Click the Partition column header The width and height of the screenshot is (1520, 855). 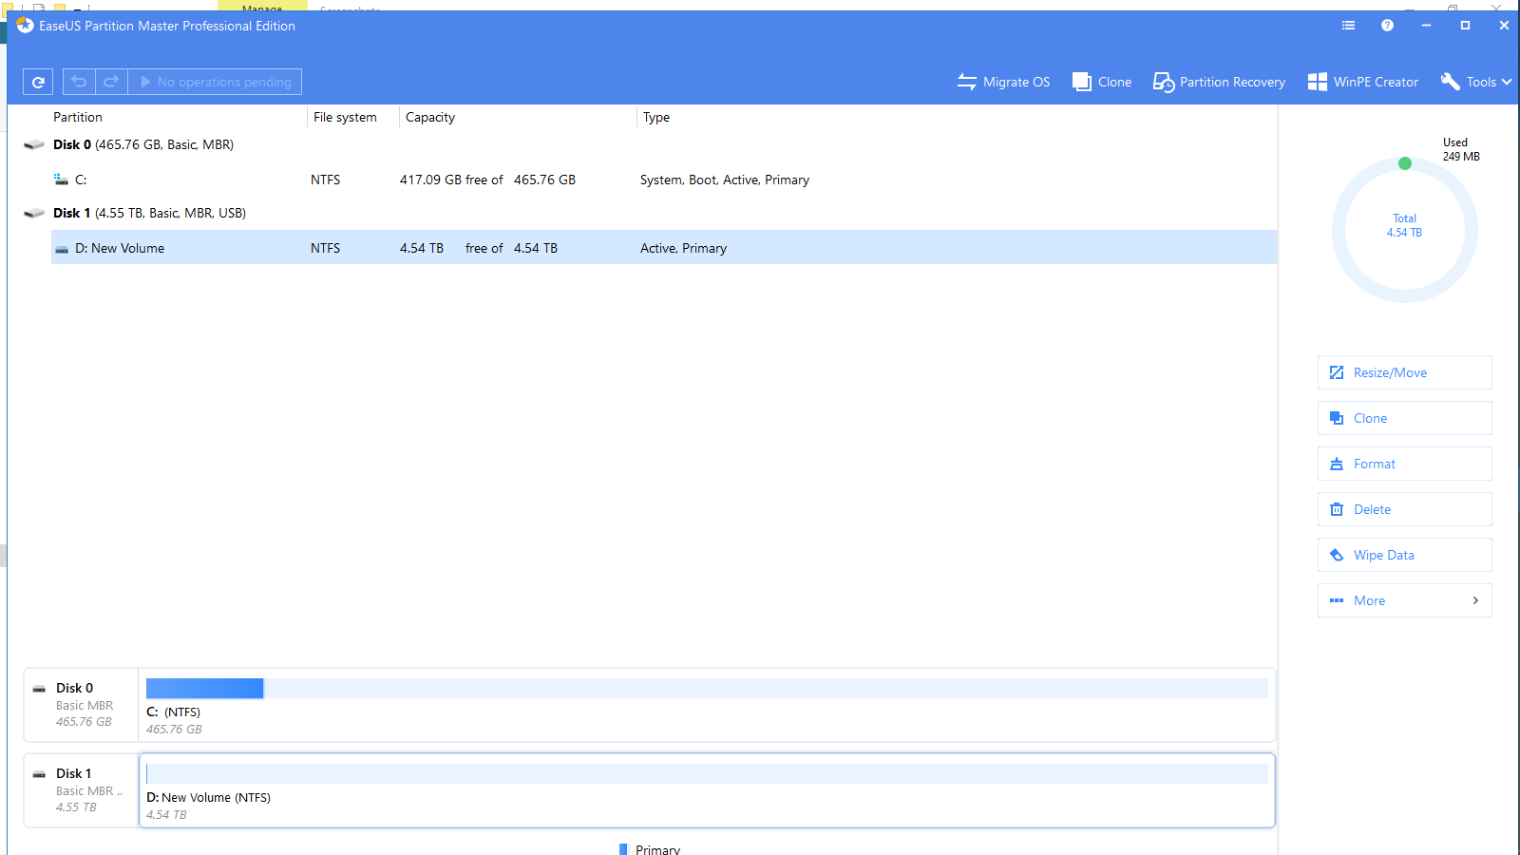tap(78, 117)
